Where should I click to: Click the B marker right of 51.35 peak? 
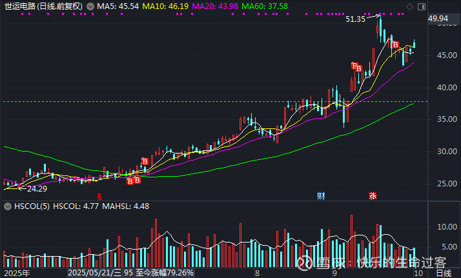tap(396, 45)
